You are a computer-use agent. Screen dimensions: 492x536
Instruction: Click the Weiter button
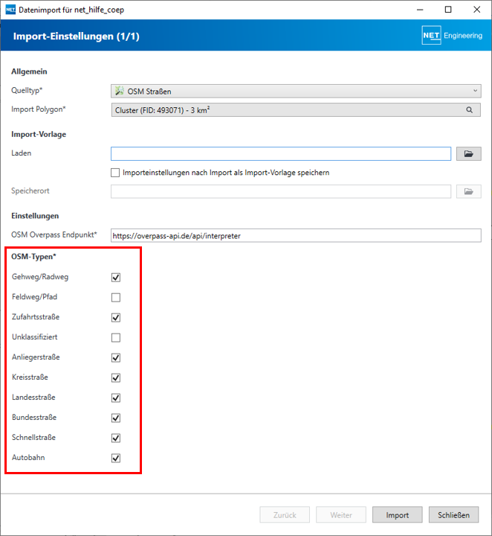pyautogui.click(x=341, y=515)
